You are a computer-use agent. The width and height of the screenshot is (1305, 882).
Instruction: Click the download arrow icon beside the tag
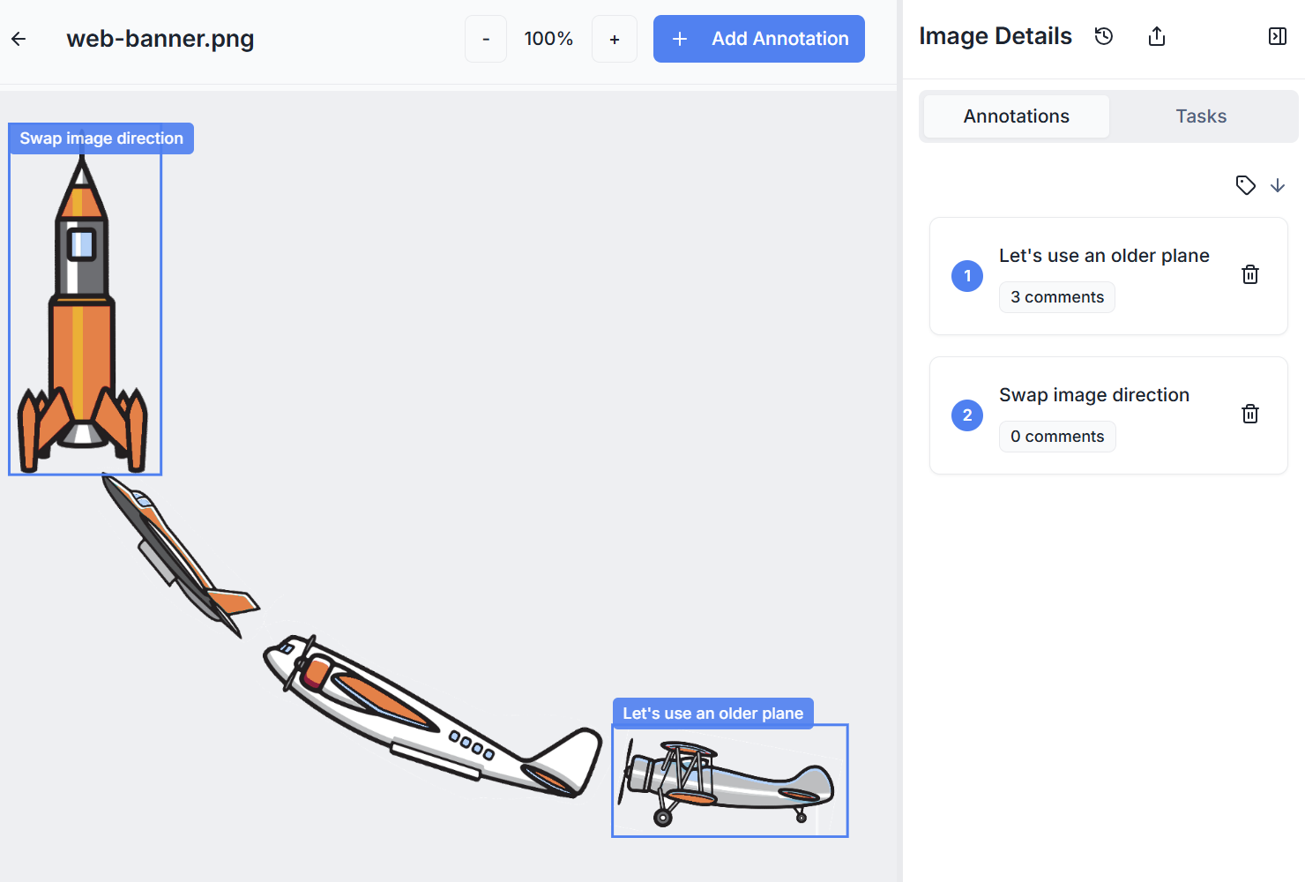[1278, 186]
